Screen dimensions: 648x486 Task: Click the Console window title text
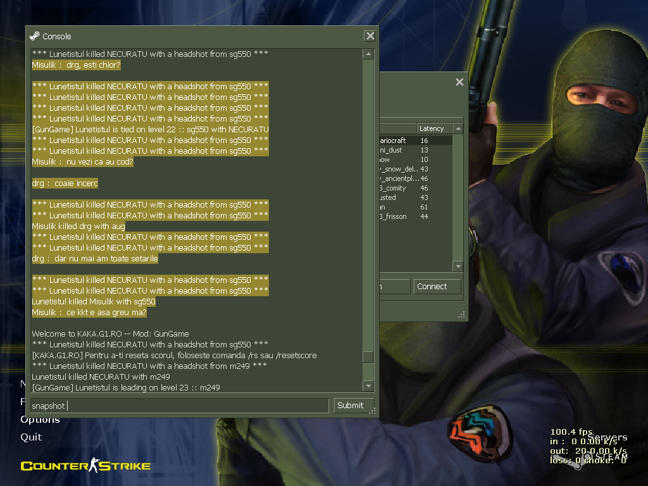click(56, 36)
